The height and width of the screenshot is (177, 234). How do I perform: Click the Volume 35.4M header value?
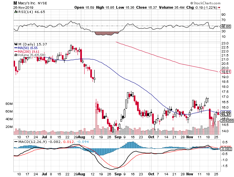click(171, 7)
